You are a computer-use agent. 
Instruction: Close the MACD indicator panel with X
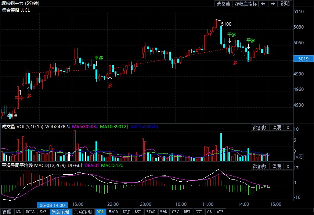click(x=288, y=166)
